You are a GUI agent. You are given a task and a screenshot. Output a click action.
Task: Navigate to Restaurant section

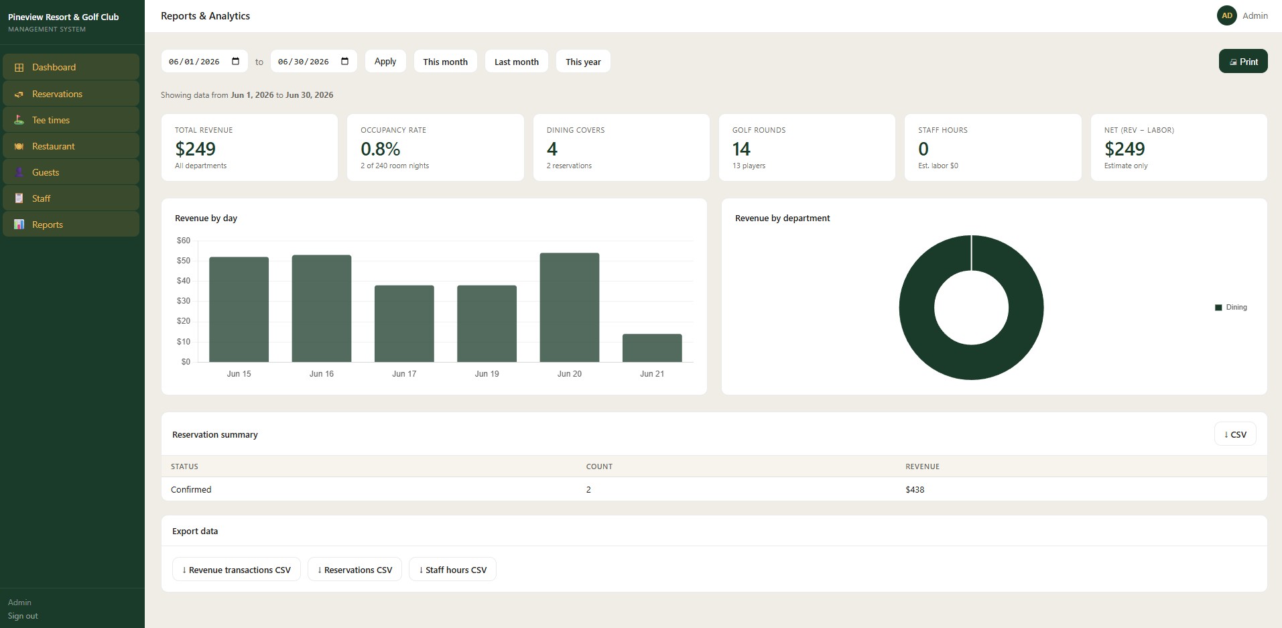[71, 146]
